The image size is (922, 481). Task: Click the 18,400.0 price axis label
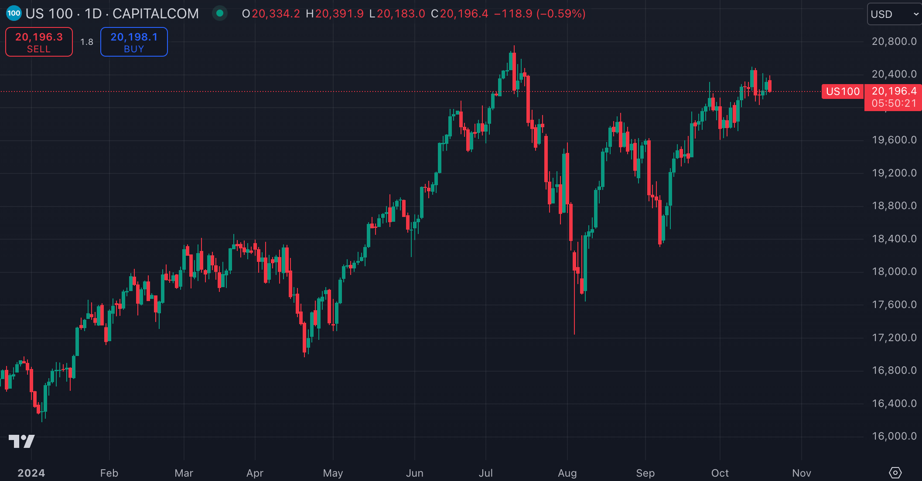coord(894,239)
